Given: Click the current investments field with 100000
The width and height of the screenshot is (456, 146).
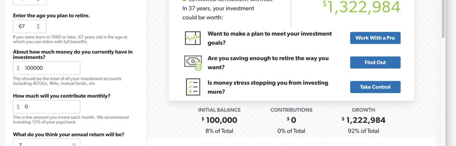Looking at the screenshot, I should tap(46, 68).
